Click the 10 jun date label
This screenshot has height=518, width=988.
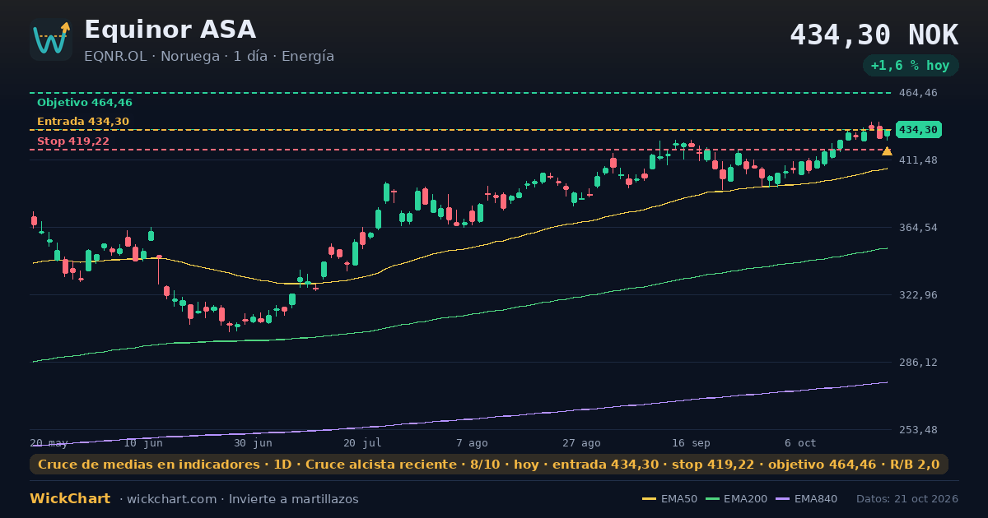coord(143,442)
